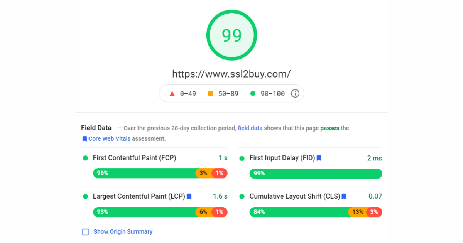The height and width of the screenshot is (243, 463).
Task: Click the red triangle 0–49 legend icon
Action: [x=172, y=93]
